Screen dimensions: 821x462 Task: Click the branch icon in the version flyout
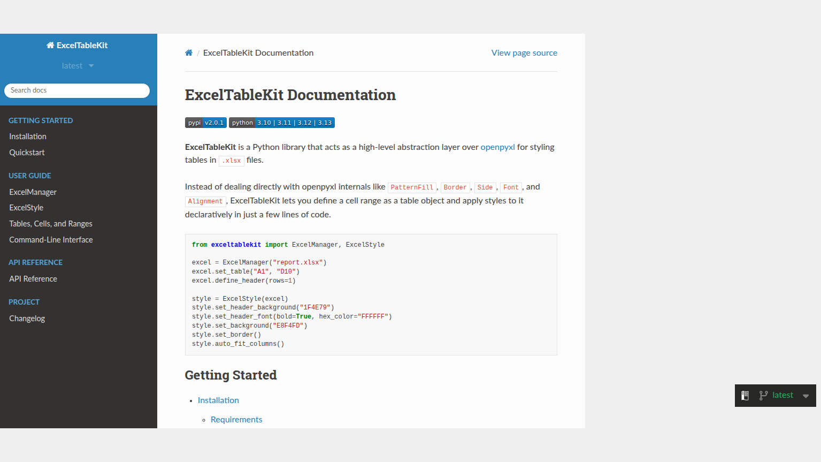pyautogui.click(x=764, y=396)
